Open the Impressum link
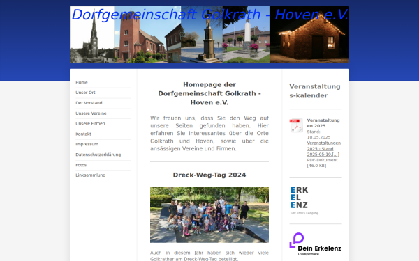 [87, 144]
